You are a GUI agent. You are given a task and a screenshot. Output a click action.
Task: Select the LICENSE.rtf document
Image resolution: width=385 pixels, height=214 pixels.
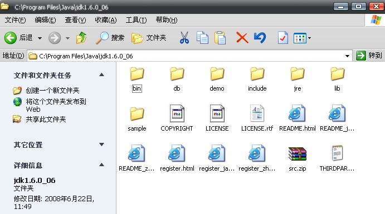click(257, 118)
